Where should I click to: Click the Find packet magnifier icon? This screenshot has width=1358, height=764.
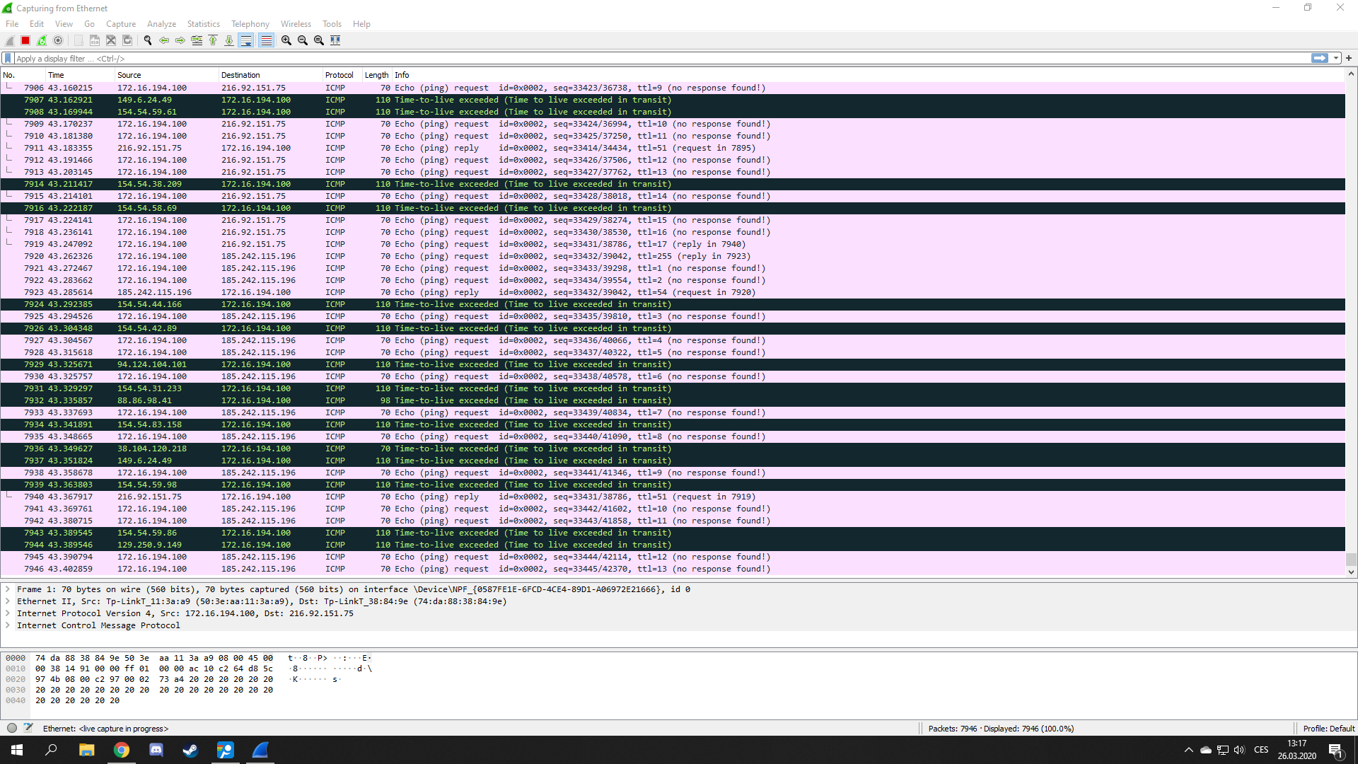[x=148, y=40]
